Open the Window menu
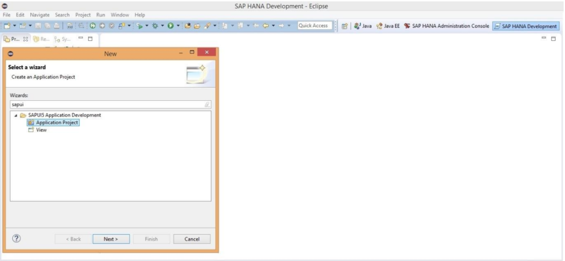Image resolution: width=565 pixels, height=261 pixels. pyautogui.click(x=119, y=14)
